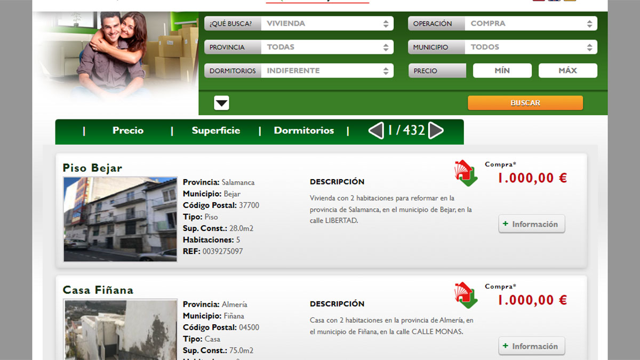Click the minimum price field
The height and width of the screenshot is (360, 640).
502,70
